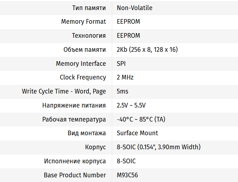Click the 'Non-Volatile' memory type value
238x182 pixels.
[x=135, y=8]
